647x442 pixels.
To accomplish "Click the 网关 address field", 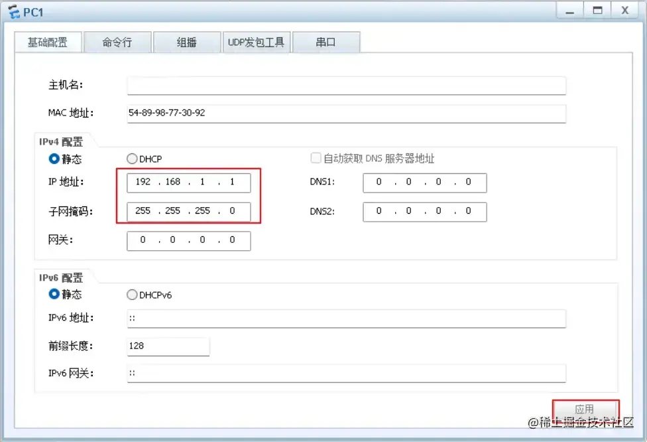I will tap(188, 241).
